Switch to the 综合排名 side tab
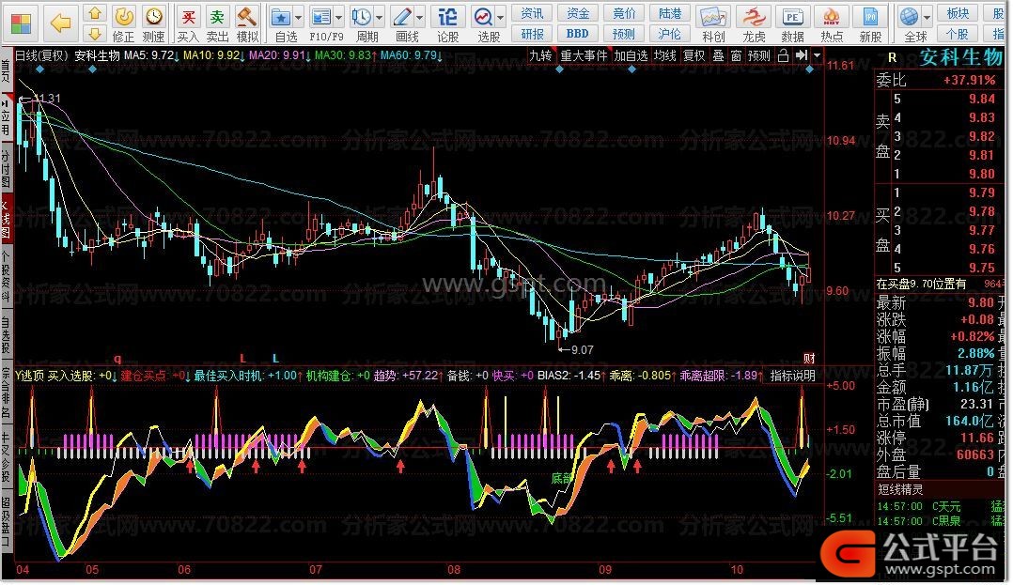 (x=6, y=393)
